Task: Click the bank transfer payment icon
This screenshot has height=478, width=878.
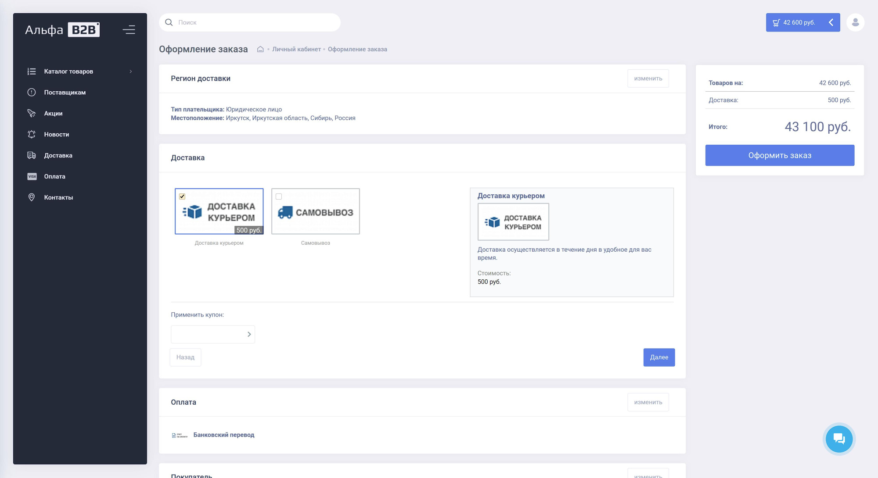Action: (179, 435)
